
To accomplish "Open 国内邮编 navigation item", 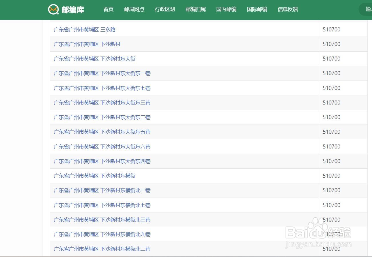I will 226,9.
